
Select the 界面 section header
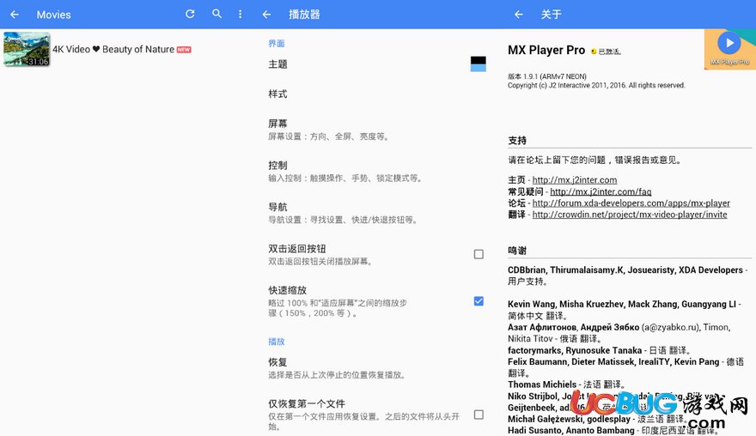(x=277, y=44)
